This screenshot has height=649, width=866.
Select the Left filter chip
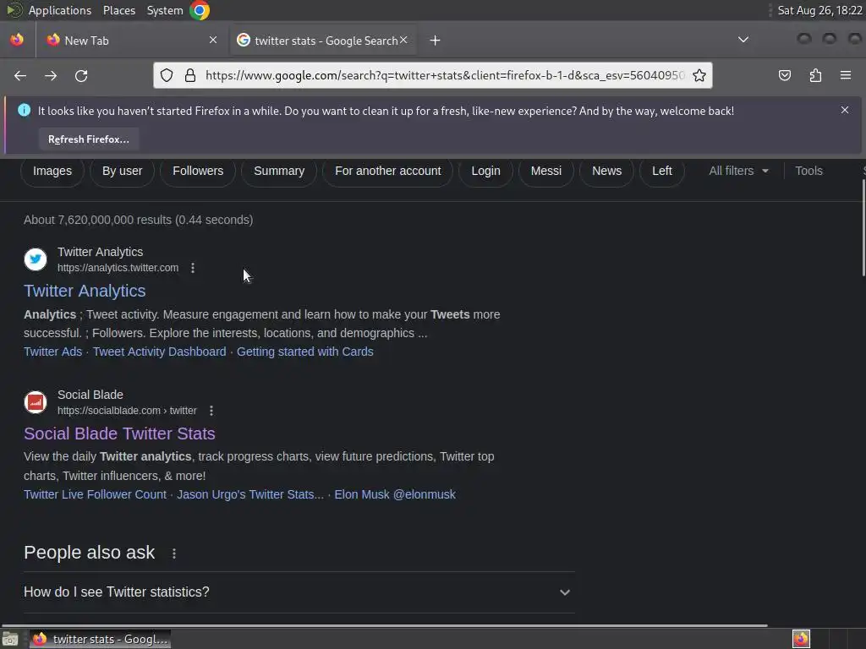click(x=661, y=171)
